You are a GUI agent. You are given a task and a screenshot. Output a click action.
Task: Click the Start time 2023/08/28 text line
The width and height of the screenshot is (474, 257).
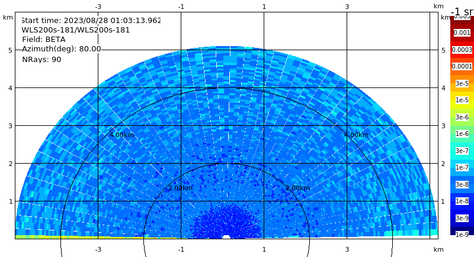[x=91, y=21]
